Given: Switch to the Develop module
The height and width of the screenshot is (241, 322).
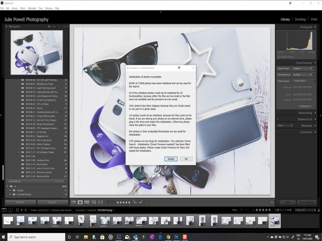Looking at the screenshot, I should pyautogui.click(x=301, y=19).
